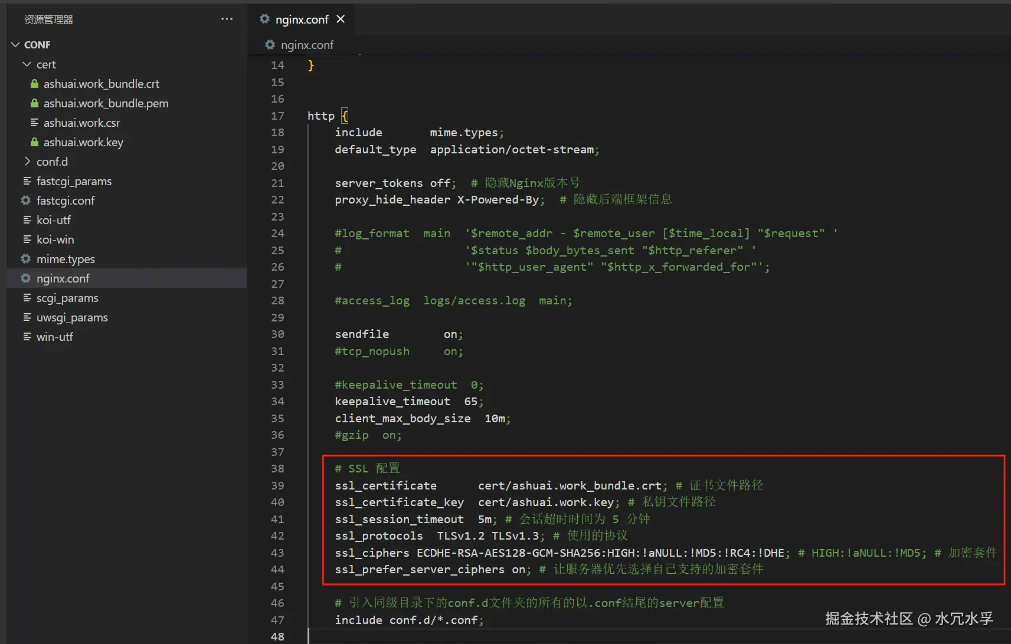Collapse the CONF root folder
1011x644 pixels.
click(15, 45)
